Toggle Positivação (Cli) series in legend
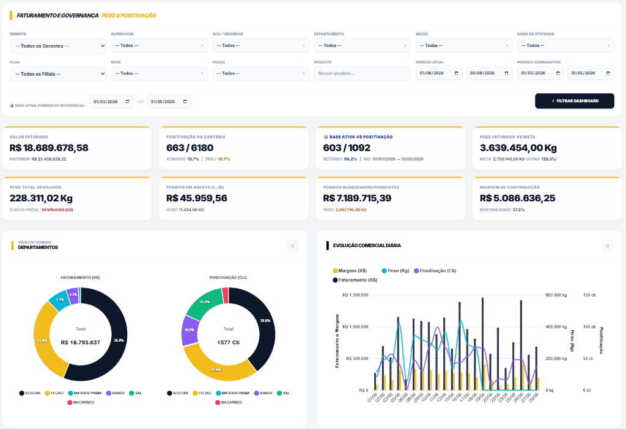Screen dimensions: 626x429 tap(435, 271)
